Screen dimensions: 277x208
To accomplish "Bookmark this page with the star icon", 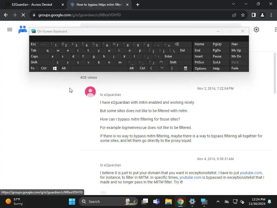I will coord(243,15).
